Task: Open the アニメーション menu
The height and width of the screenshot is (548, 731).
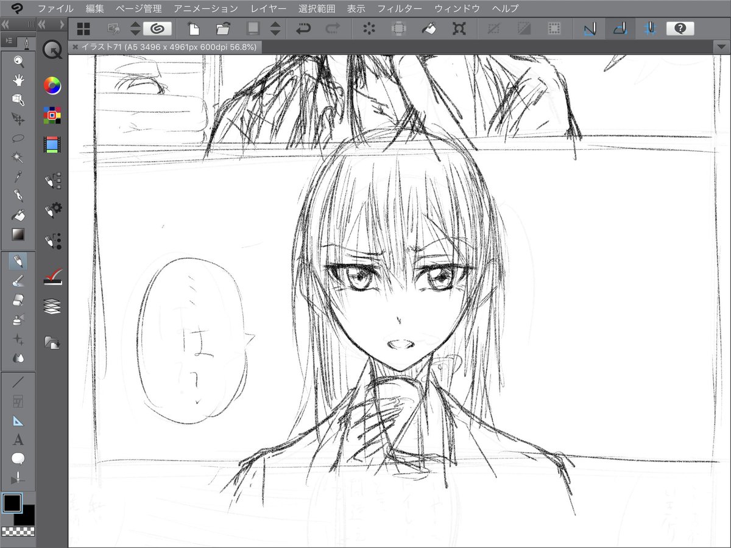Action: coord(206,9)
